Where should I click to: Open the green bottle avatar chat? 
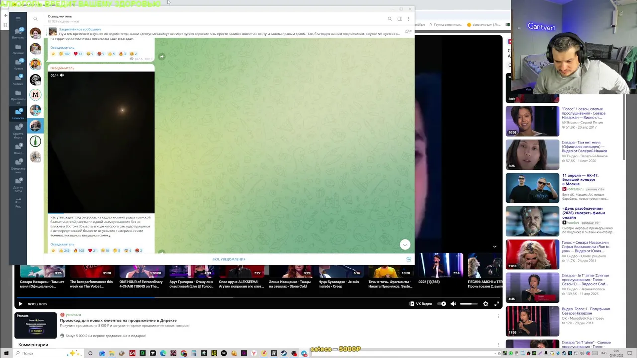point(35,141)
